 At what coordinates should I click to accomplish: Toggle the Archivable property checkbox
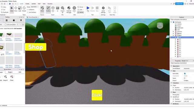pyautogui.click(x=185, y=74)
